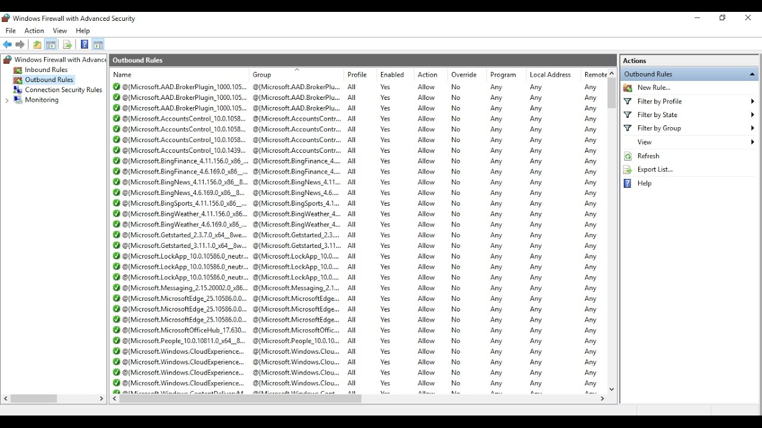Open the File menu
The image size is (762, 428).
[x=11, y=31]
